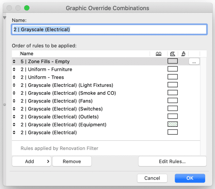Click the Remove button
This screenshot has width=215, height=189.
(x=72, y=161)
